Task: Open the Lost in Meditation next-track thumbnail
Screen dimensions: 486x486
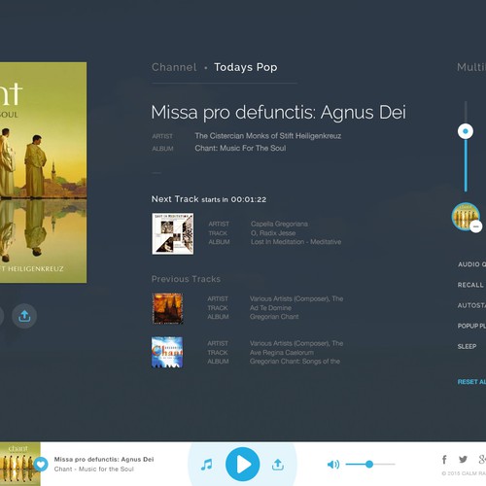Action: [x=173, y=233]
